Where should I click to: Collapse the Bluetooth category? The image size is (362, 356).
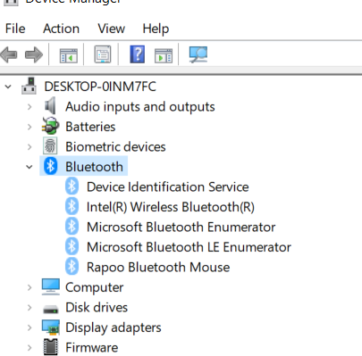(x=29, y=167)
